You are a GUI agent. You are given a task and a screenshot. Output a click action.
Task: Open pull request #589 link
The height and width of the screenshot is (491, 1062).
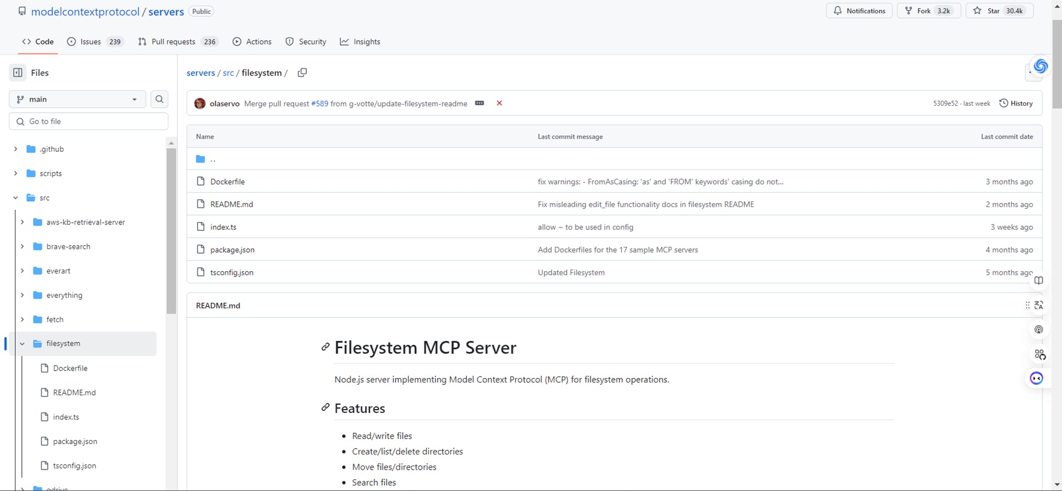(320, 104)
